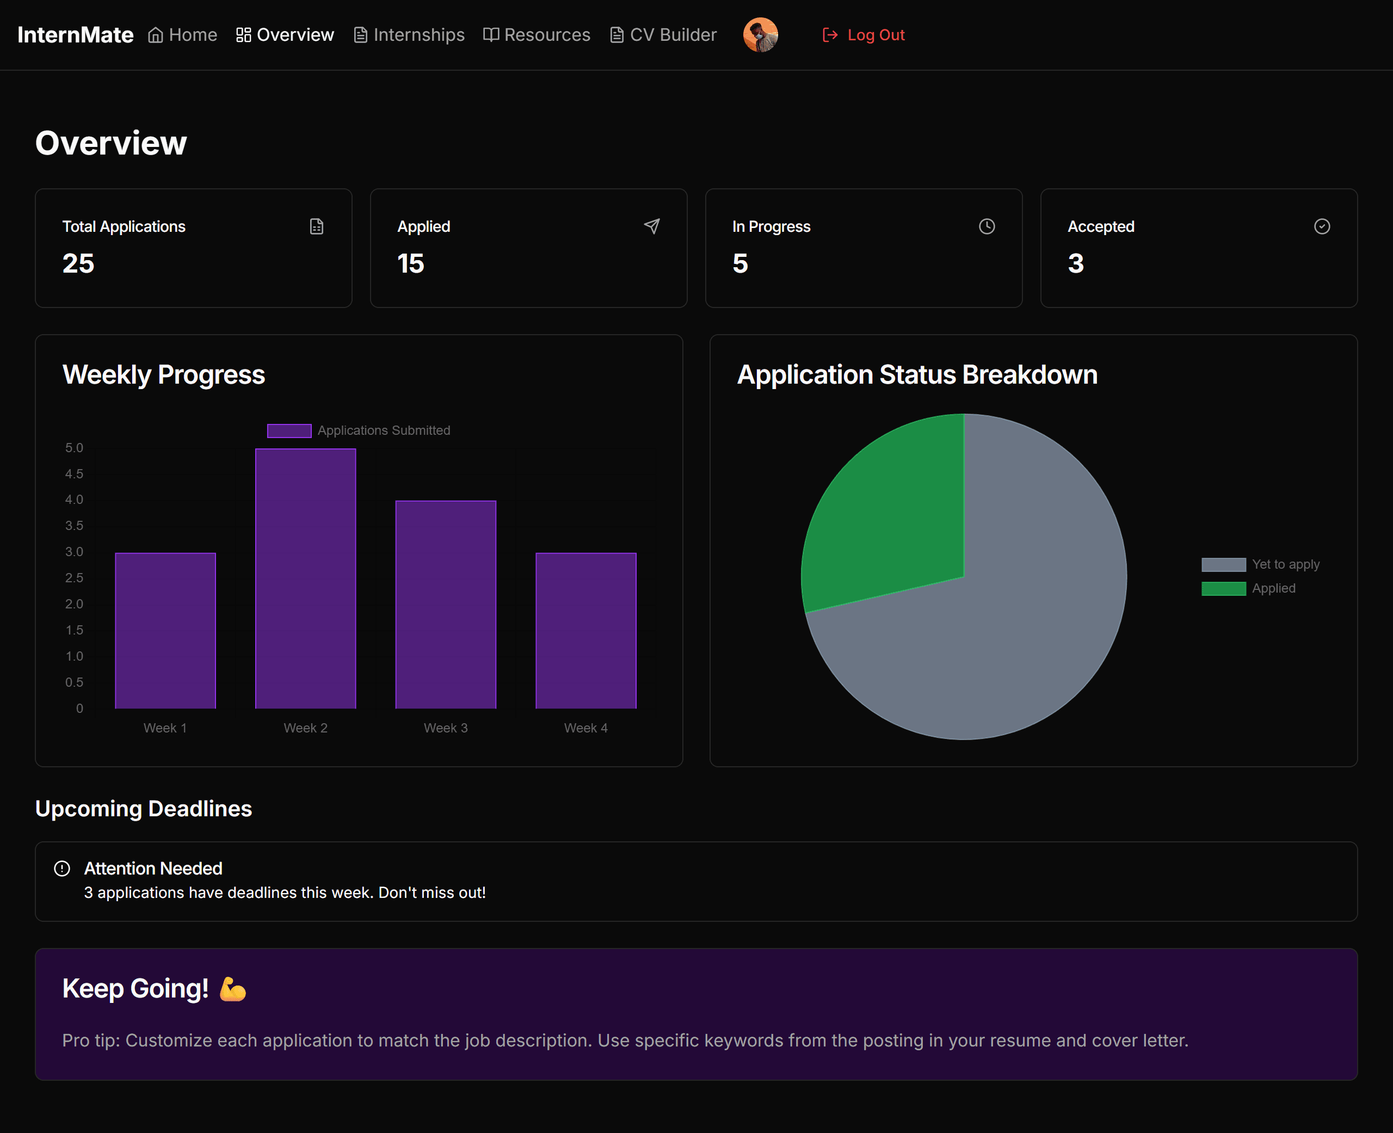Click the checkmark icon on Accepted card
Viewport: 1393px width, 1133px height.
[1323, 226]
